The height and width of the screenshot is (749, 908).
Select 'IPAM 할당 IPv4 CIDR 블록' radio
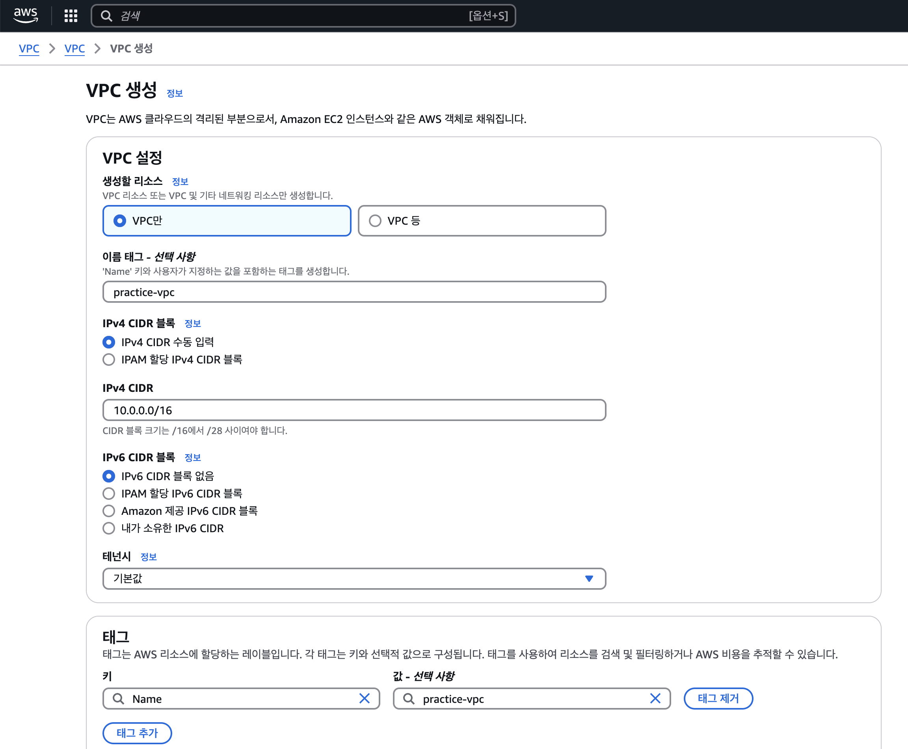pyautogui.click(x=109, y=360)
